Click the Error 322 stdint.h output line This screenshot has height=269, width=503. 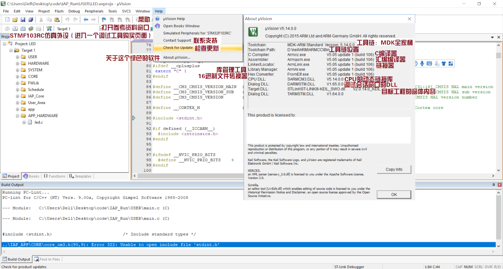[249, 244]
